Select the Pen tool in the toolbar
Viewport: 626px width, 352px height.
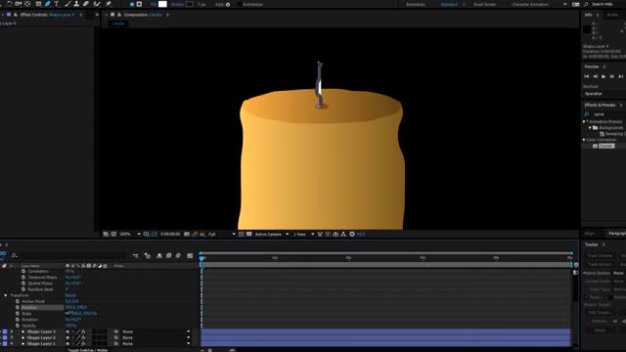[48, 4]
